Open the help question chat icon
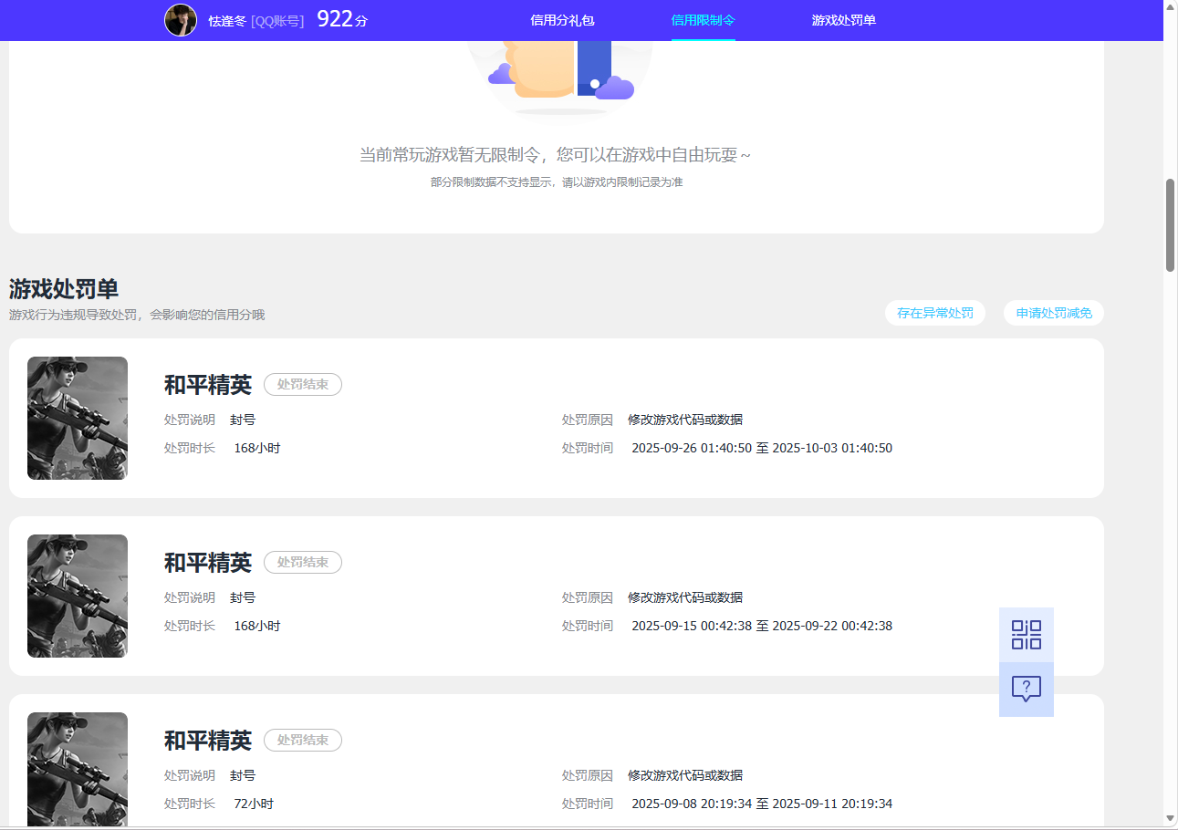The height and width of the screenshot is (830, 1178). (x=1027, y=690)
